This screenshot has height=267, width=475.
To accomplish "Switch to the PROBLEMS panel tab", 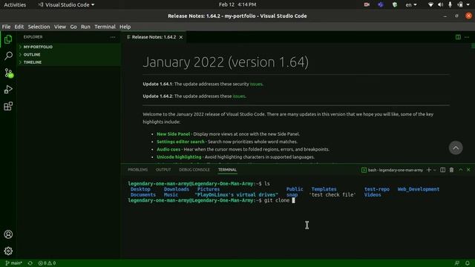I will pos(137,170).
